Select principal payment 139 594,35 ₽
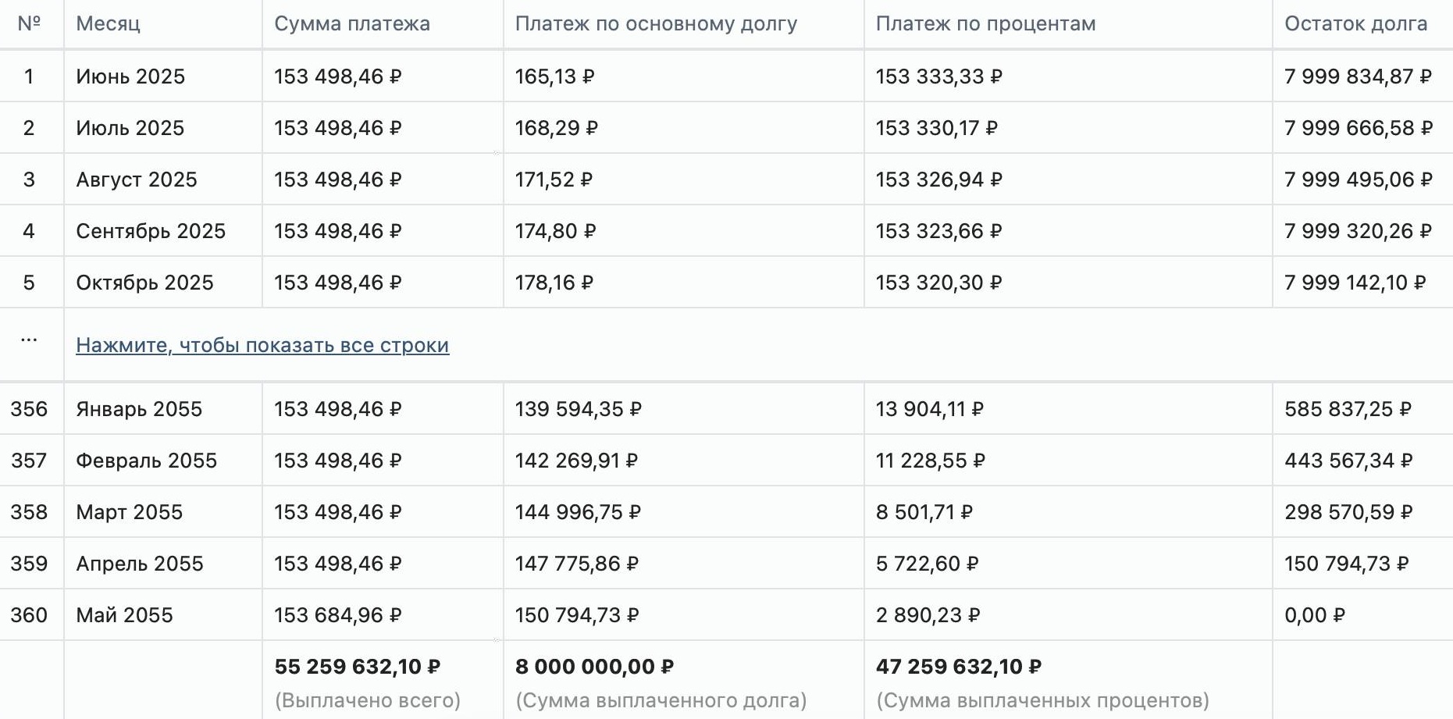This screenshot has width=1453, height=719. 579,409
